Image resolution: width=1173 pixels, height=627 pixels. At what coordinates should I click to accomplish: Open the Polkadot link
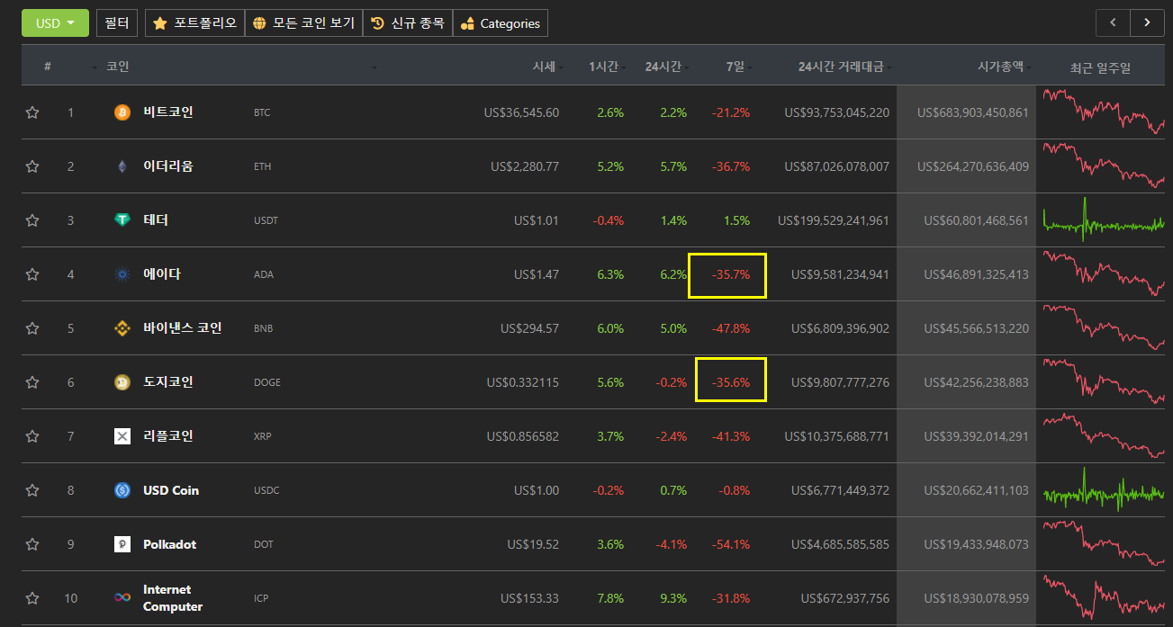169,544
